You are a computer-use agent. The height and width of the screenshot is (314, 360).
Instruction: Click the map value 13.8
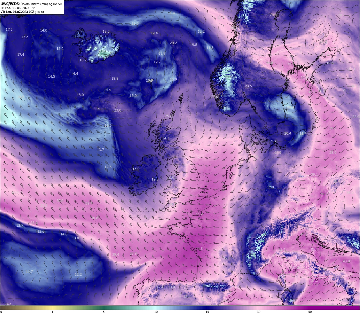coord(75,238)
